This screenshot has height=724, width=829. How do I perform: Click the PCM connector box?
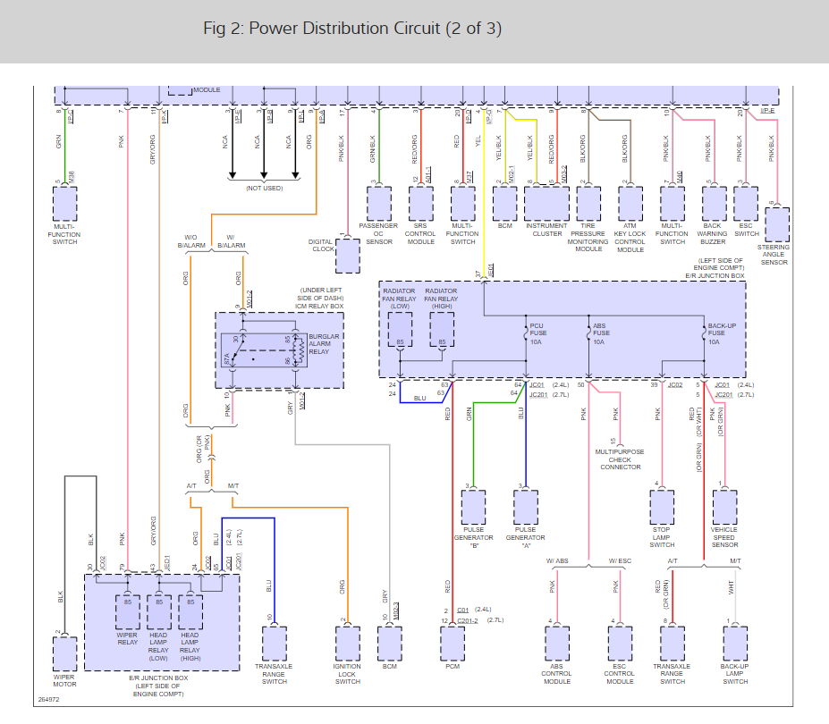click(453, 644)
